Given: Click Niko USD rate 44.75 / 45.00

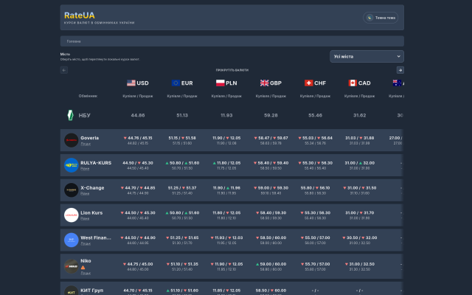Looking at the screenshot, I should (x=138, y=264).
